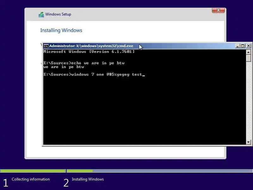Click the cmd.exe title bar text

tap(91, 46)
